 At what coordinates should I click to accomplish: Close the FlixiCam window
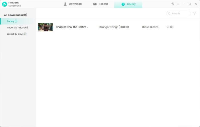point(196,4)
